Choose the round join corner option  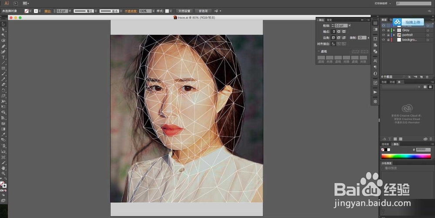[339, 38]
